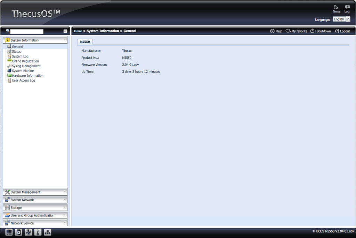Click the General item's icon
This screenshot has height=238, width=356.
coord(9,46)
